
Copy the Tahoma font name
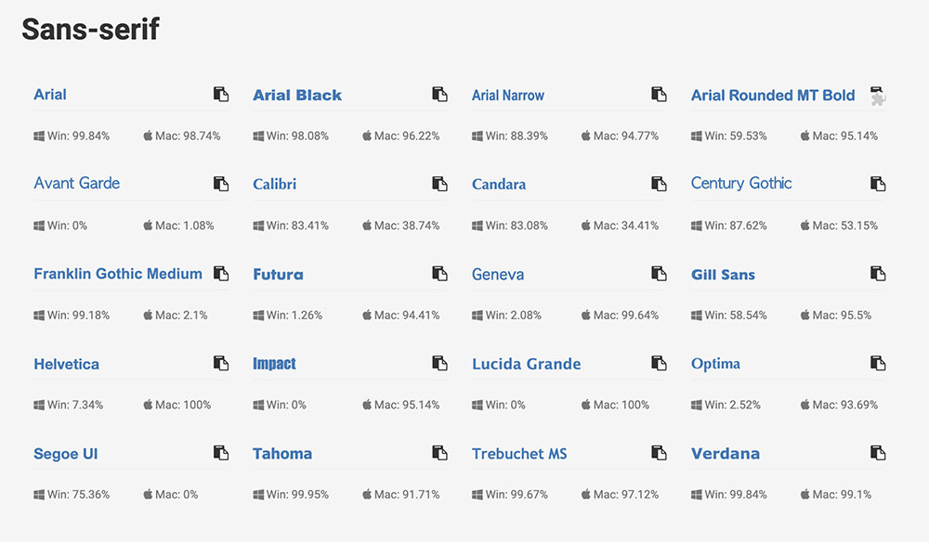(439, 453)
